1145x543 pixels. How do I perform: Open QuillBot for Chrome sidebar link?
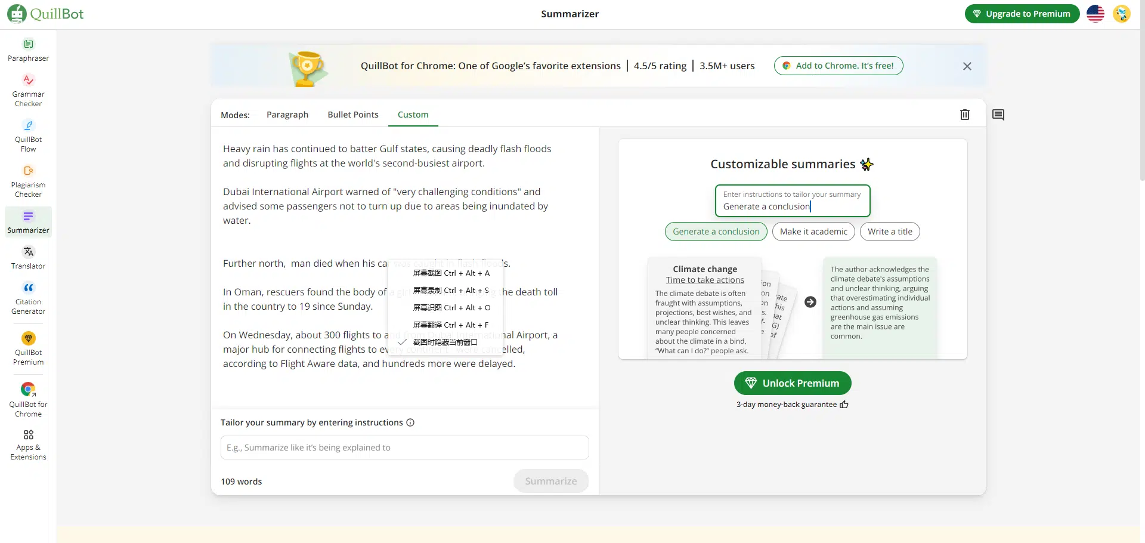point(28,400)
